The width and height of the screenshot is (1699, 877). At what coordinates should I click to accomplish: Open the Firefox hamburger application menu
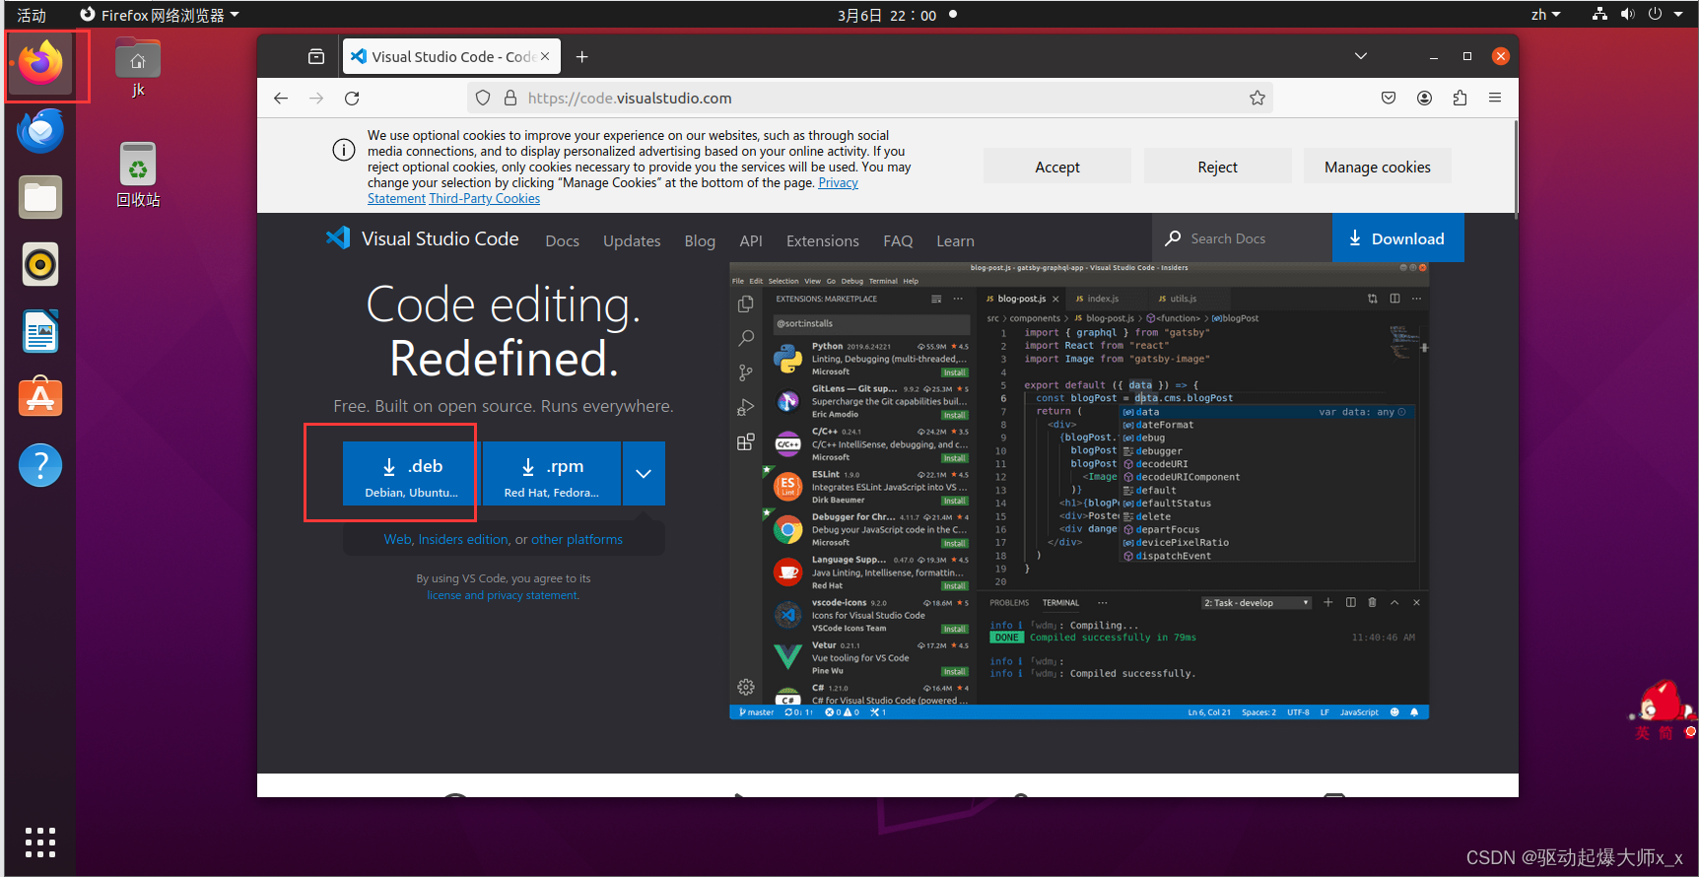coord(1495,98)
